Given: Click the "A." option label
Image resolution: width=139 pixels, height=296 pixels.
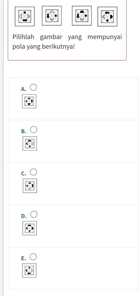Looking at the screenshot, I should click(x=23, y=89).
